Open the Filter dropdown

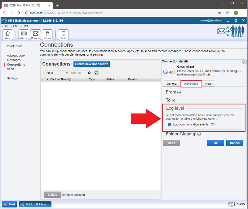click(56, 73)
